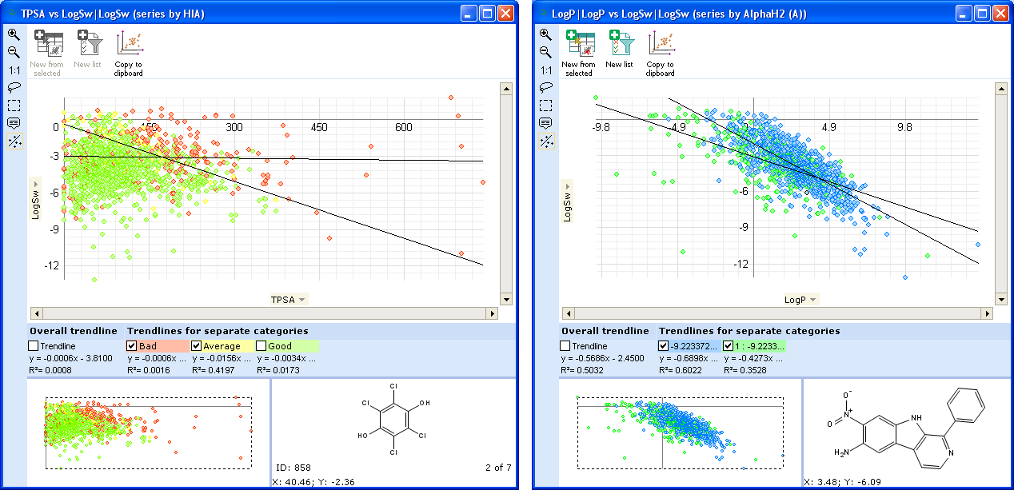Click the '2 of 7' structure counter
The image size is (1014, 490).
497,468
